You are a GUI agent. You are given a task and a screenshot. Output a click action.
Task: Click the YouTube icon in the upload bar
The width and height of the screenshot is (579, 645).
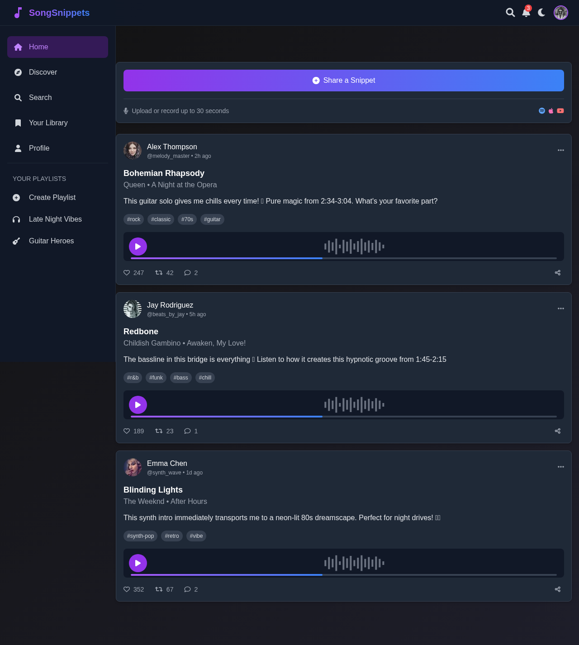click(560, 111)
